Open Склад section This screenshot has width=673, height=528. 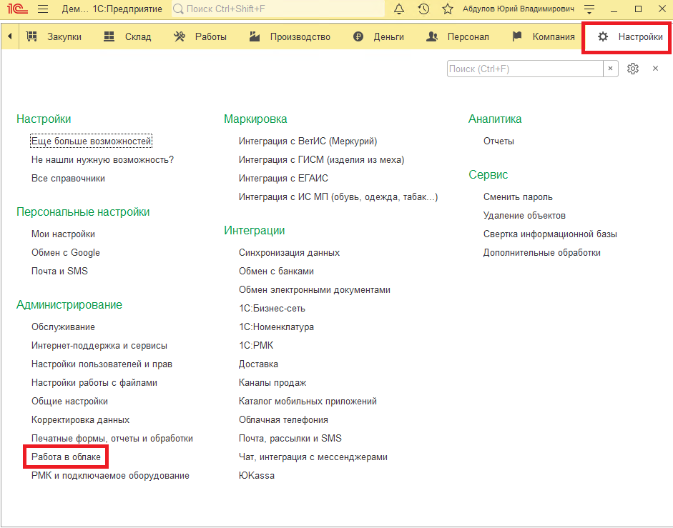pos(138,37)
